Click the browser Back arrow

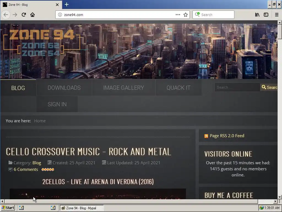click(6, 15)
